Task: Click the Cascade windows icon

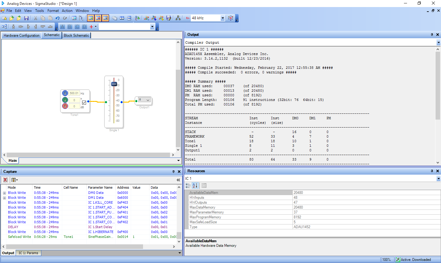Action: [x=115, y=18]
